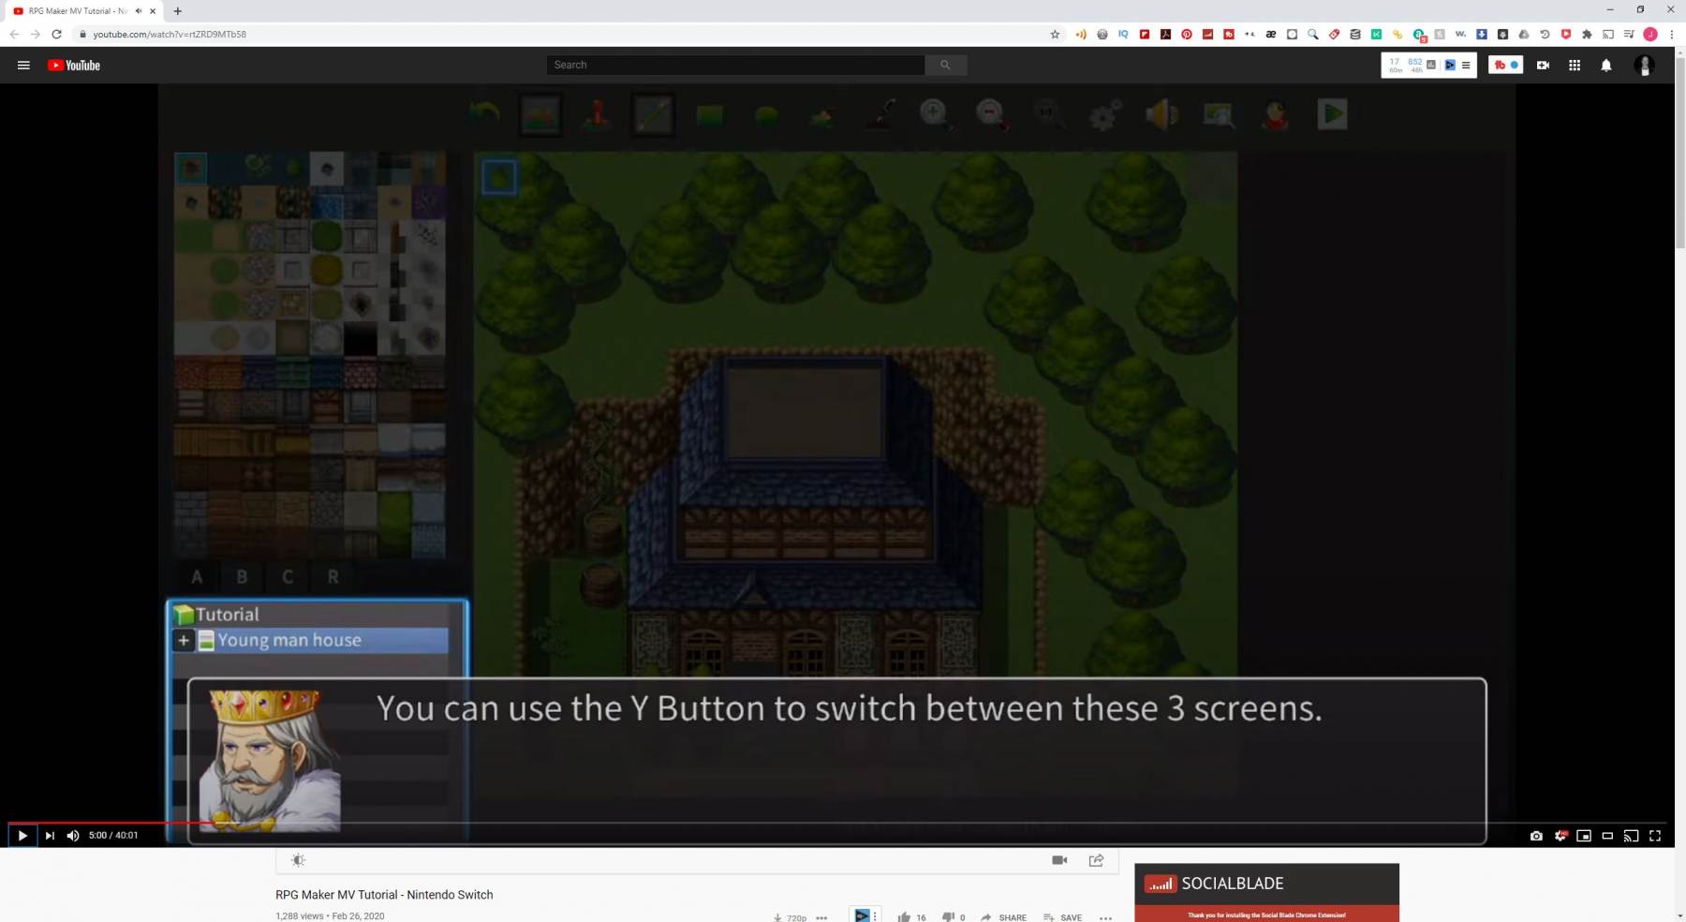The width and height of the screenshot is (1686, 922).
Task: Expand the Young man house map entry
Action: 184,641
